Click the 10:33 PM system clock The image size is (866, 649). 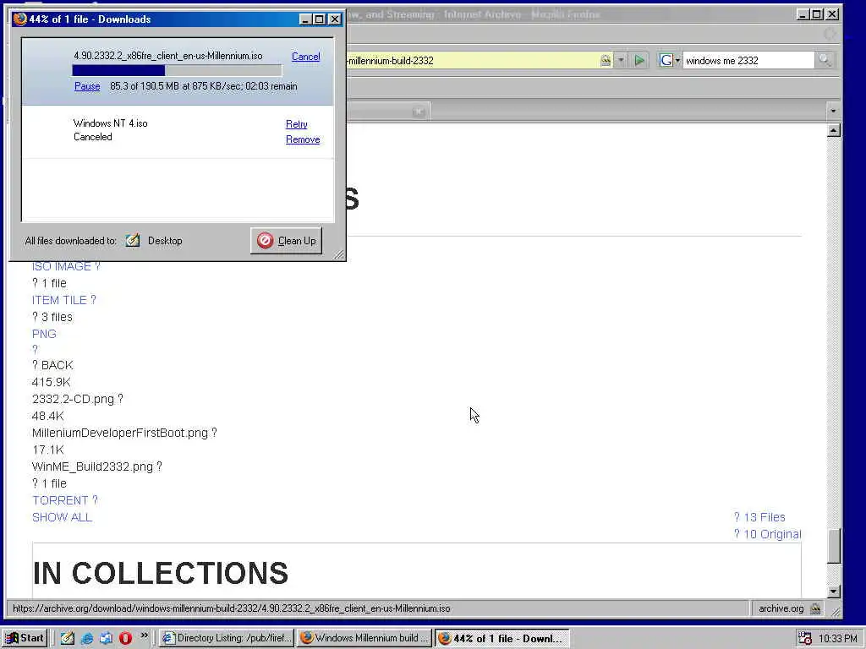838,639
